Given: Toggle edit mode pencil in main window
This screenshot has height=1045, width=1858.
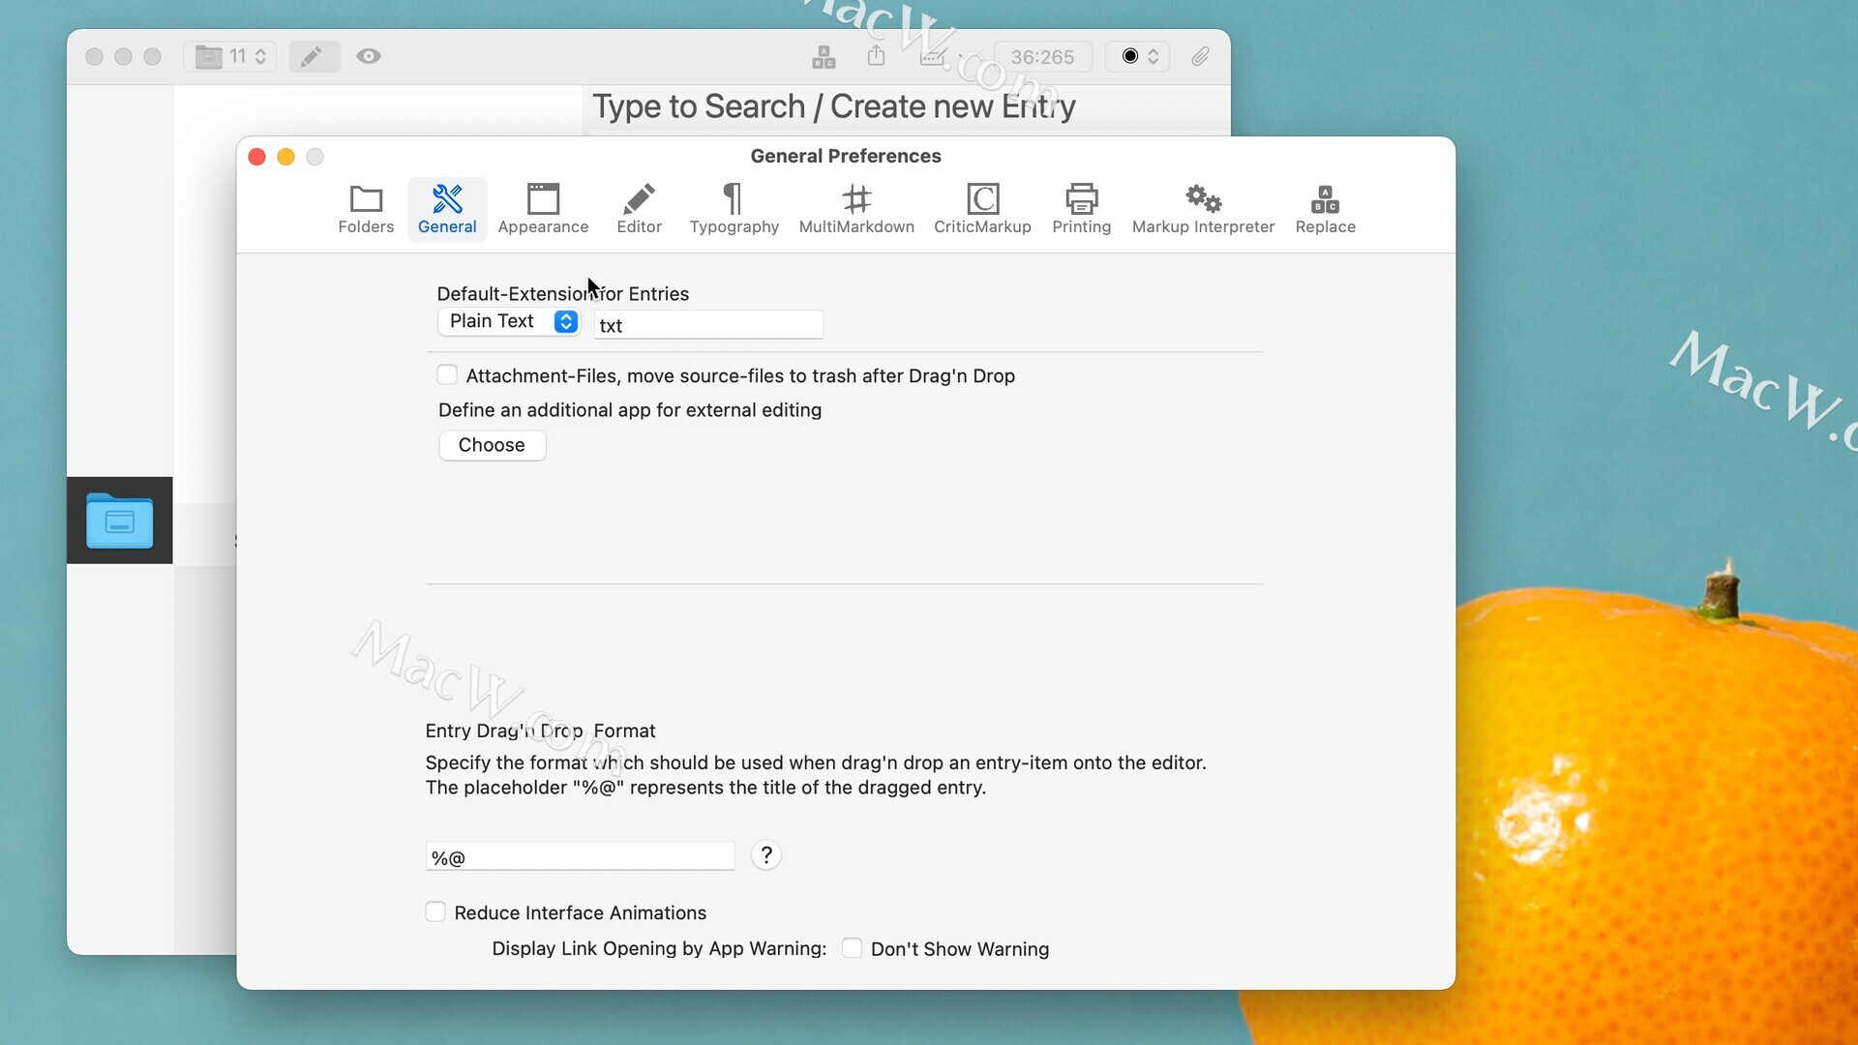Looking at the screenshot, I should [315, 56].
